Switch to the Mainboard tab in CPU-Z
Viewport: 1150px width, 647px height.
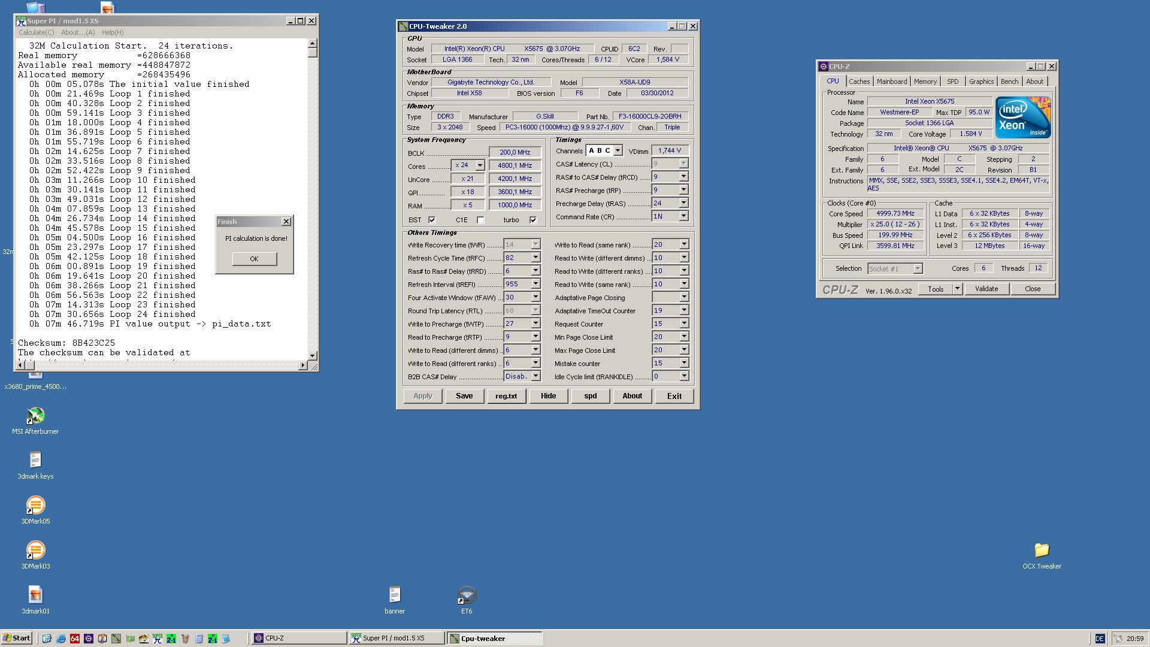pyautogui.click(x=891, y=81)
